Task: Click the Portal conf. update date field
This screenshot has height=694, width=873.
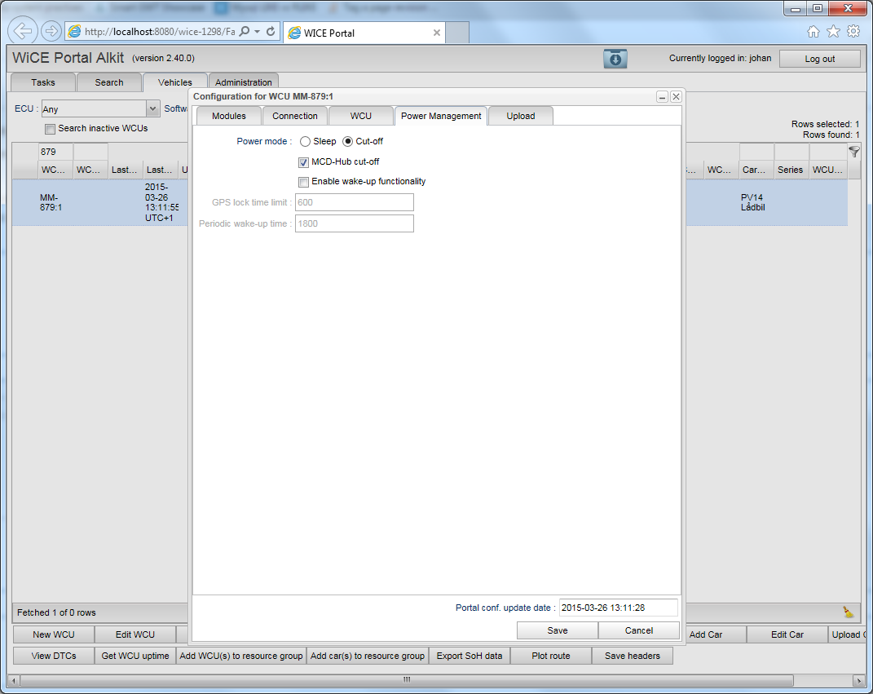Action: (x=618, y=608)
